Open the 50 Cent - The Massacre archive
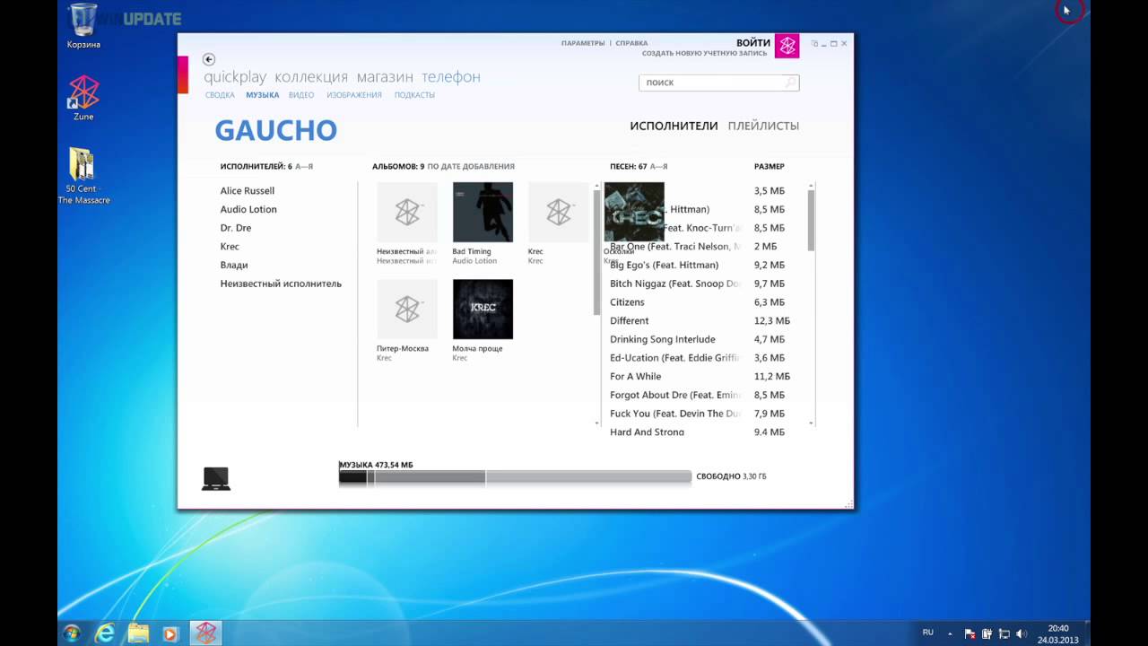The width and height of the screenshot is (1148, 646). point(83,176)
